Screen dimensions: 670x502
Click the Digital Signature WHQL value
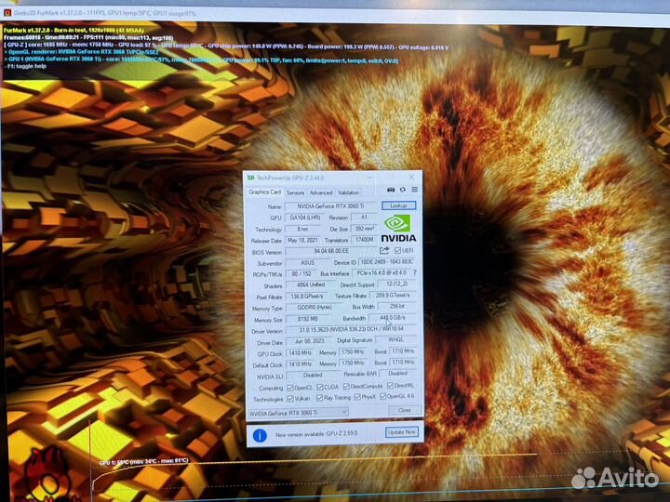(x=396, y=340)
